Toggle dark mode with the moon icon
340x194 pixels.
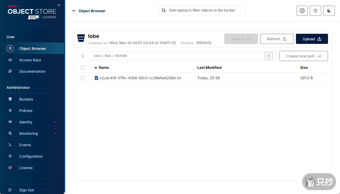[329, 11]
